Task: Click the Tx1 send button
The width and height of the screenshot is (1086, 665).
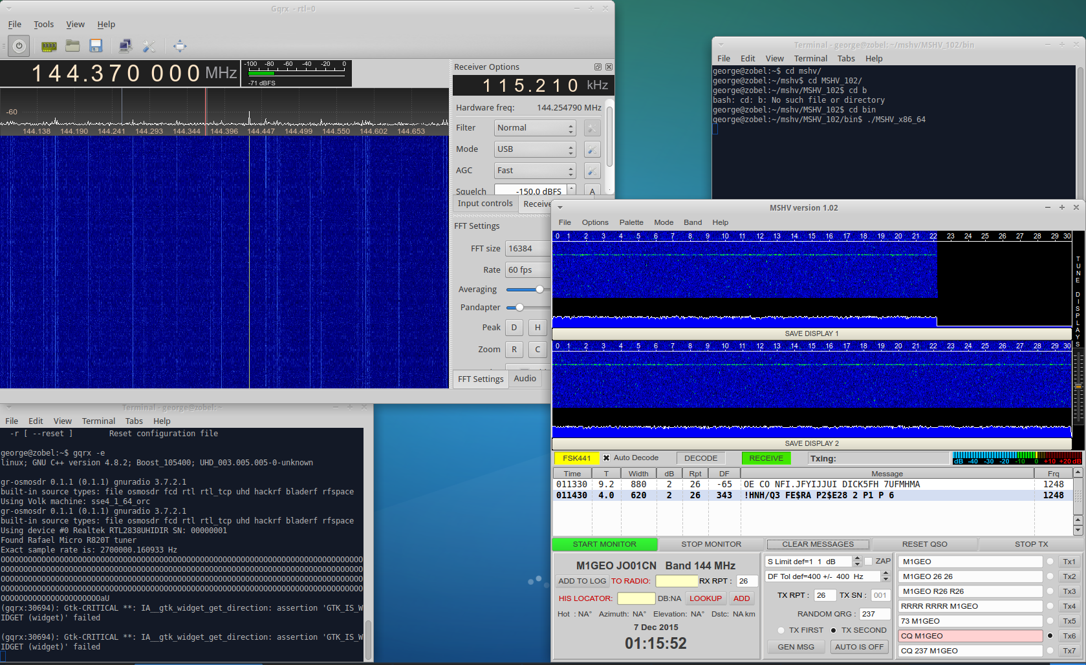Action: tap(1069, 562)
